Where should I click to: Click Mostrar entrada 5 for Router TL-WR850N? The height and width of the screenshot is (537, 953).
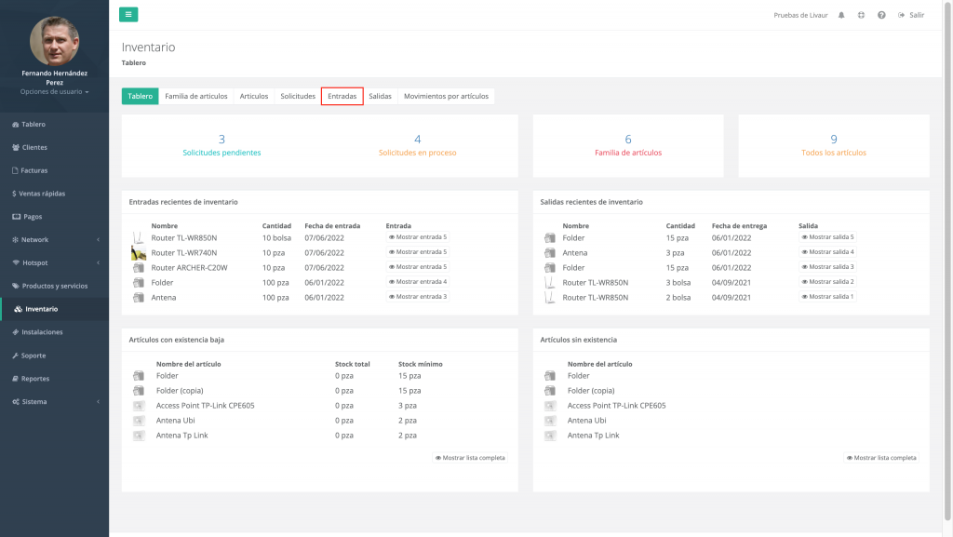418,237
